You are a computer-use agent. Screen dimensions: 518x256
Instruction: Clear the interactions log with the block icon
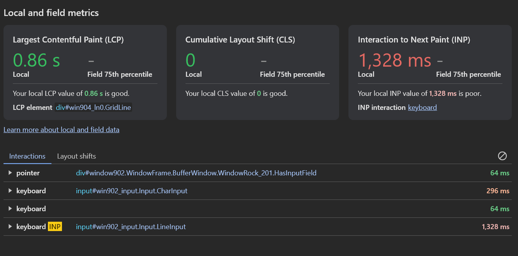pos(502,156)
